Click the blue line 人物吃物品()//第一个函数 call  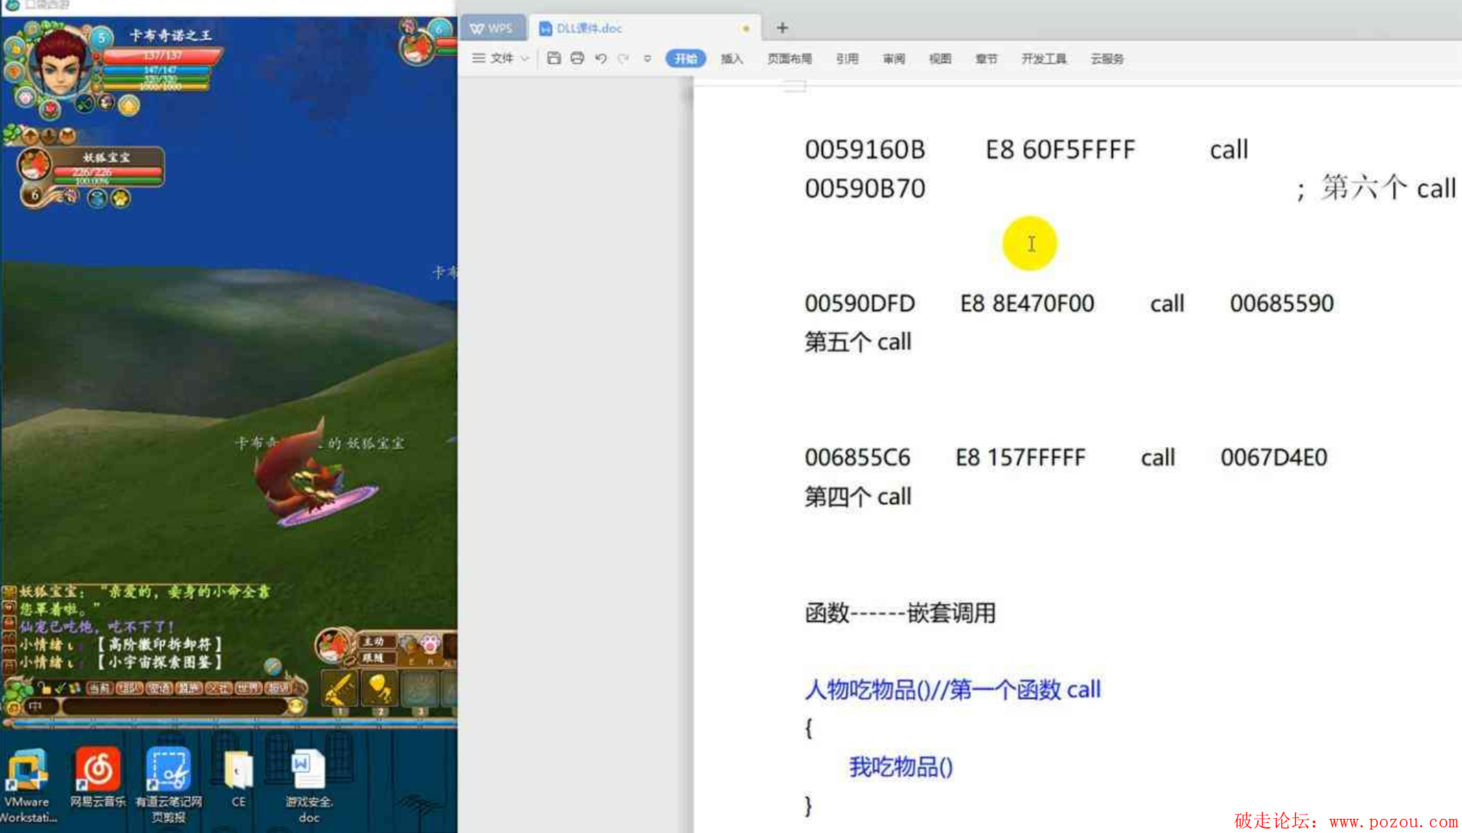tap(952, 689)
